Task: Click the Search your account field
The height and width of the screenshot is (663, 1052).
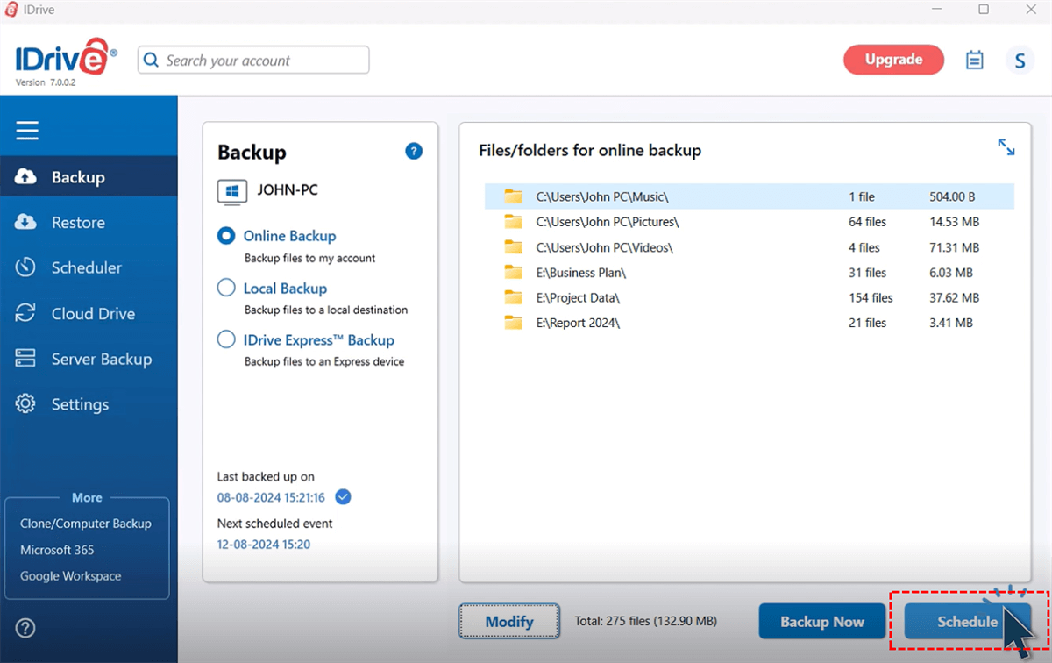Action: click(254, 61)
